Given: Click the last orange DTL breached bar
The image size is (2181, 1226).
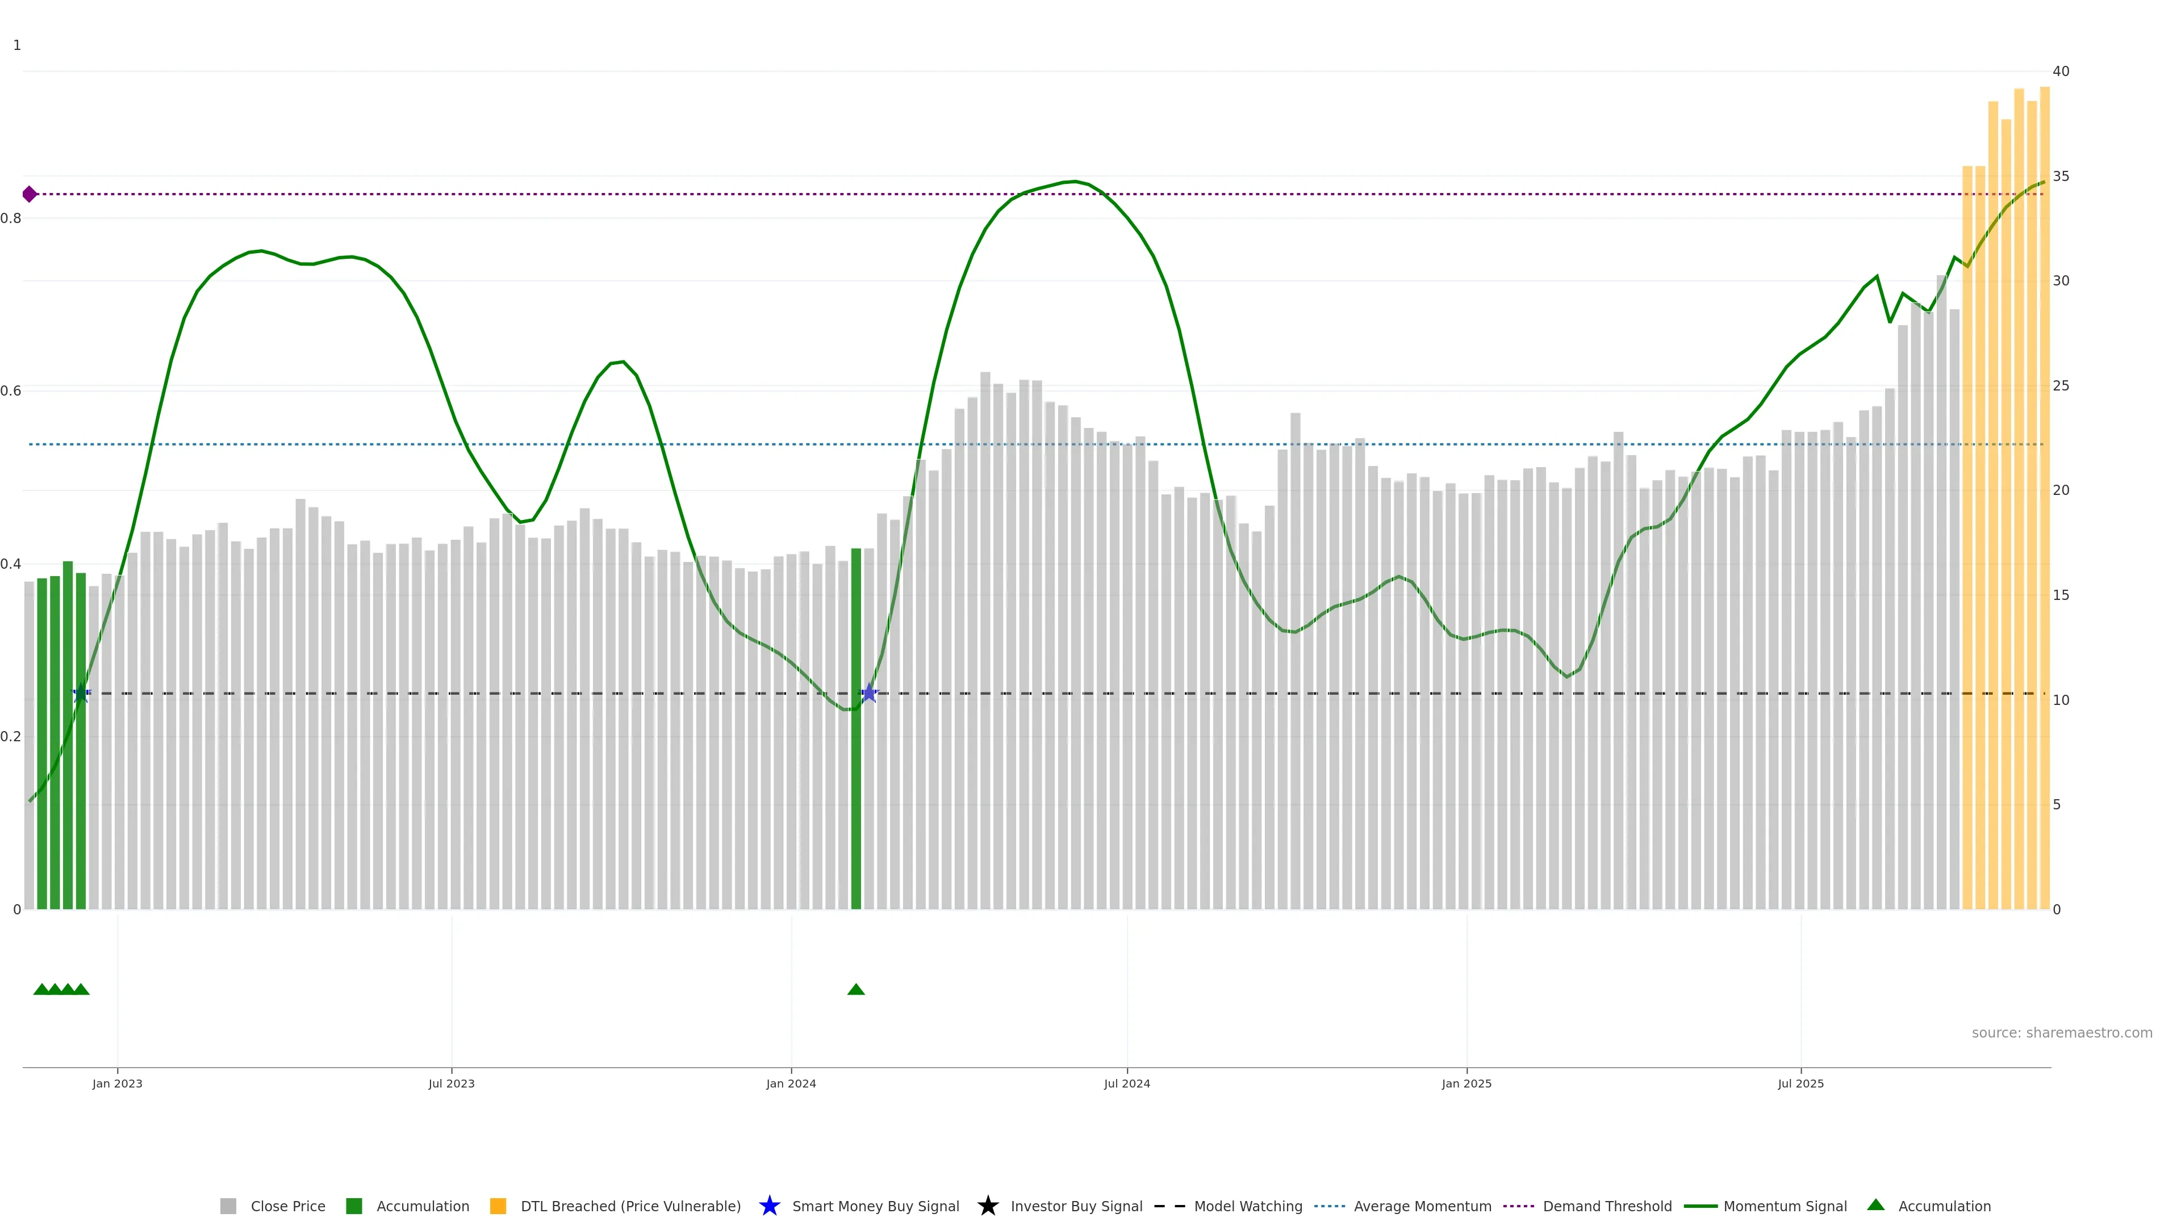Looking at the screenshot, I should (x=2044, y=507).
